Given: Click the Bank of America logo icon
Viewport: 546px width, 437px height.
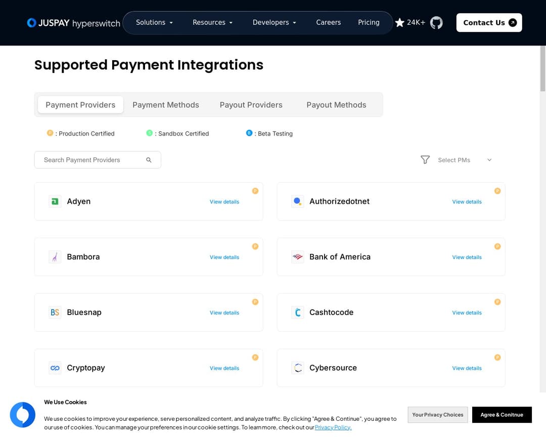Looking at the screenshot, I should 297,257.
